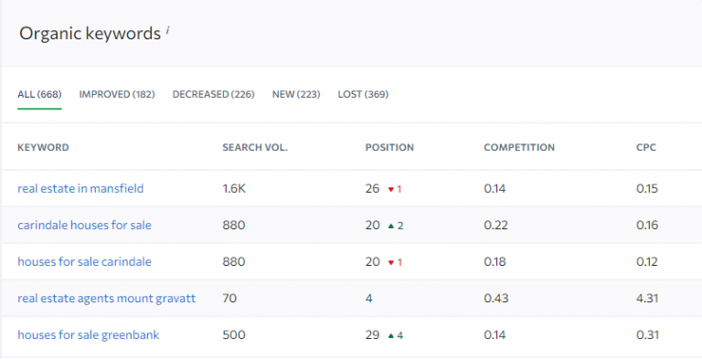Select competition value 0.14 in mansfield row
Viewport: 702px width, 359px height.
[495, 188]
